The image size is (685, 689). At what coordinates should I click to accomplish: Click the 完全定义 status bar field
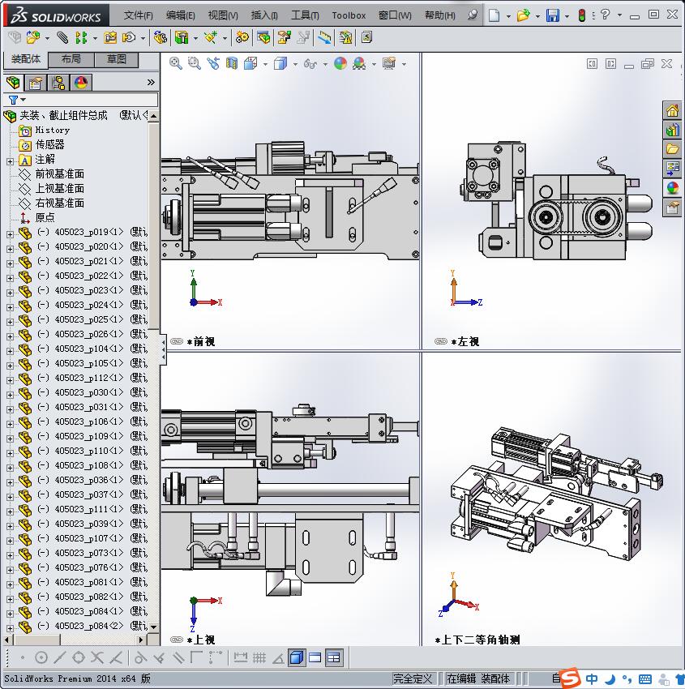(x=413, y=678)
